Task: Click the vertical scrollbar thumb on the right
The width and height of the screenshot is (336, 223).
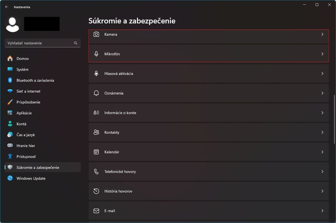Action: click(x=334, y=119)
